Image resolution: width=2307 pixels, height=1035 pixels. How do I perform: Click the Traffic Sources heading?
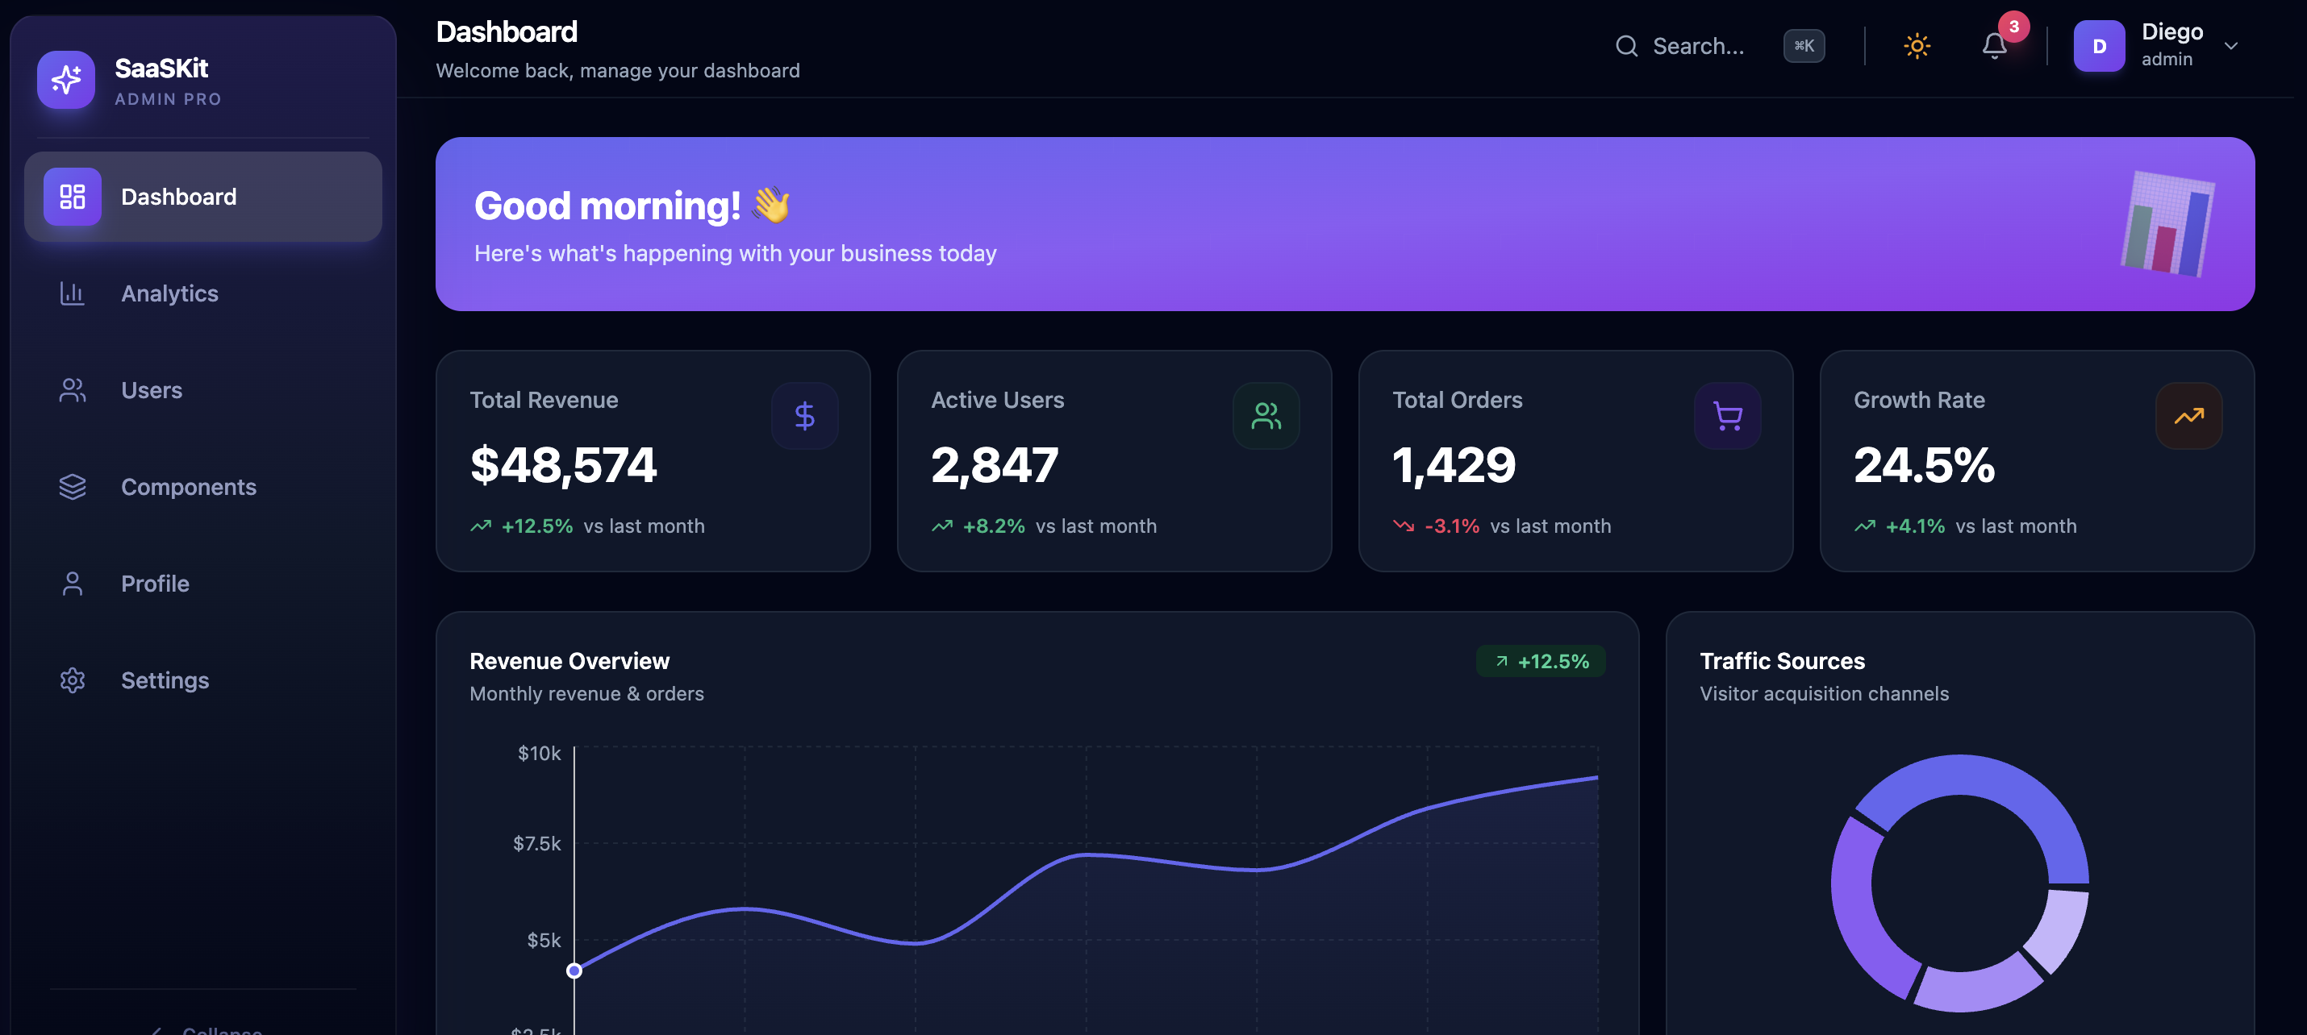tap(1782, 662)
